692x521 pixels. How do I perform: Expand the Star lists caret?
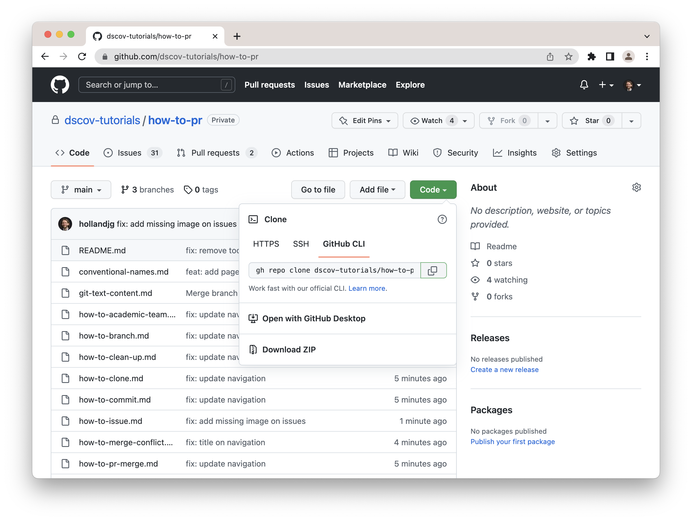click(x=631, y=121)
